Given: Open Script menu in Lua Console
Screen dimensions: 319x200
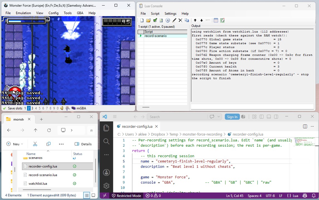Looking at the screenshot, I should pyautogui.click(x=155, y=14).
